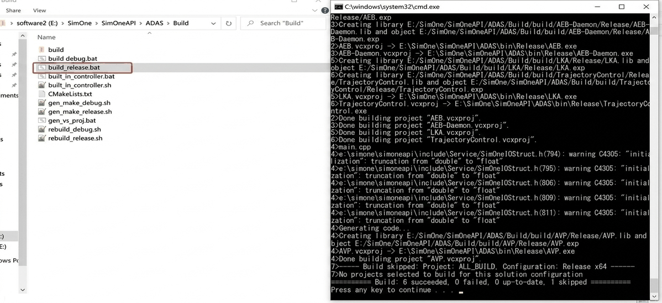
Task: Click the file name gen_vs_proj.bat
Action: (72, 121)
